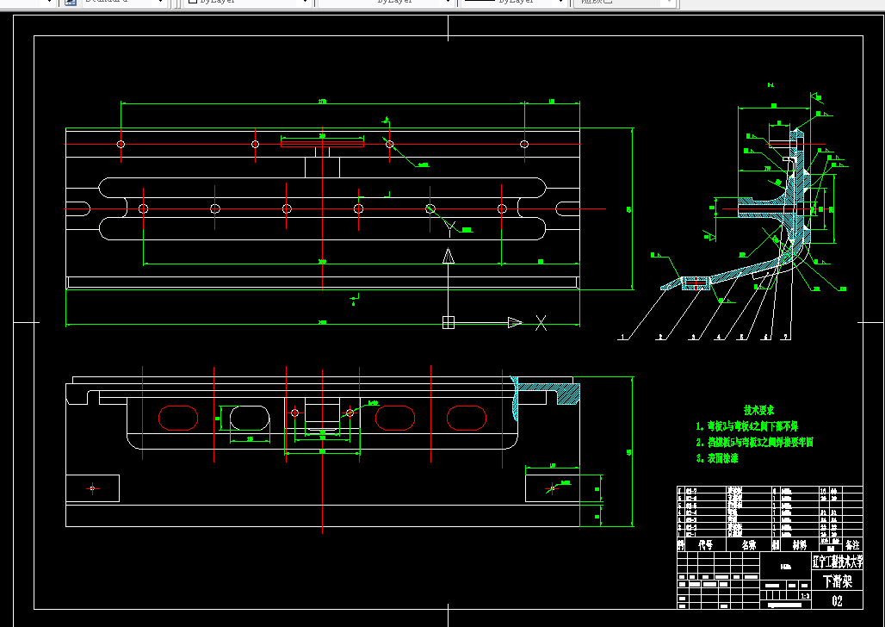Select leader balloon number 1 in section view

[622, 338]
